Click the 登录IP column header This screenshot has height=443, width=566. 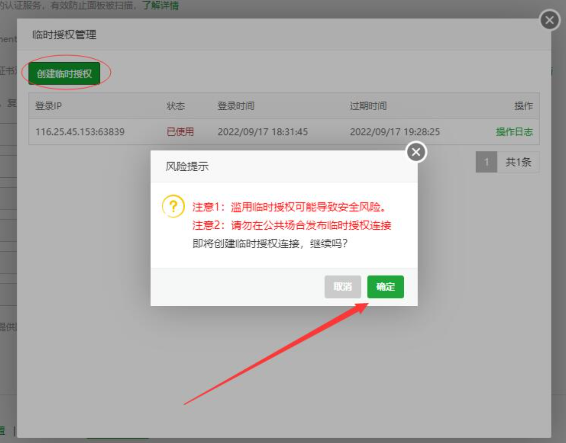coord(48,106)
